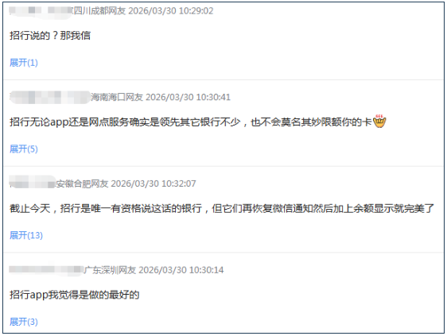Click the 海南海口网友 location label
Viewport: 447px width, 336px height.
click(117, 97)
